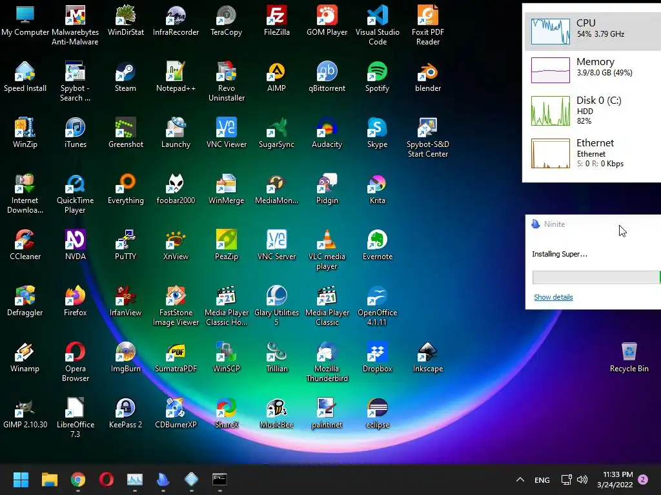Select the Spotify desktop shortcut

click(x=377, y=77)
